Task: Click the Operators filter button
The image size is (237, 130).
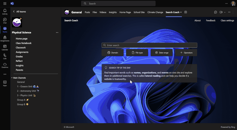Action: pos(186,53)
